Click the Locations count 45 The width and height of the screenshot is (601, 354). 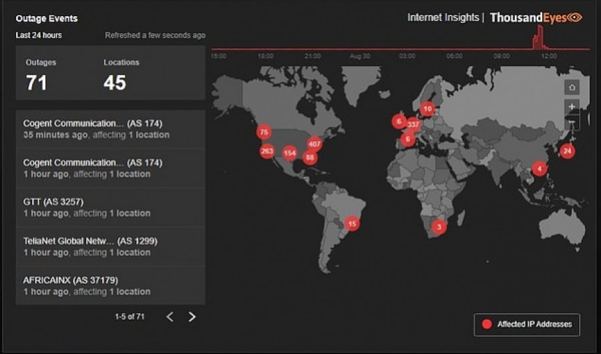point(115,82)
